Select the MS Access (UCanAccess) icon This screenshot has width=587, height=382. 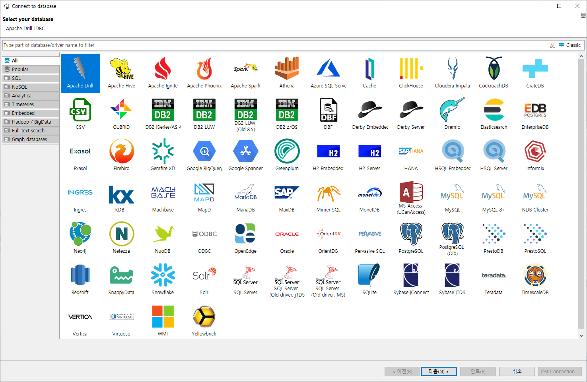point(411,192)
